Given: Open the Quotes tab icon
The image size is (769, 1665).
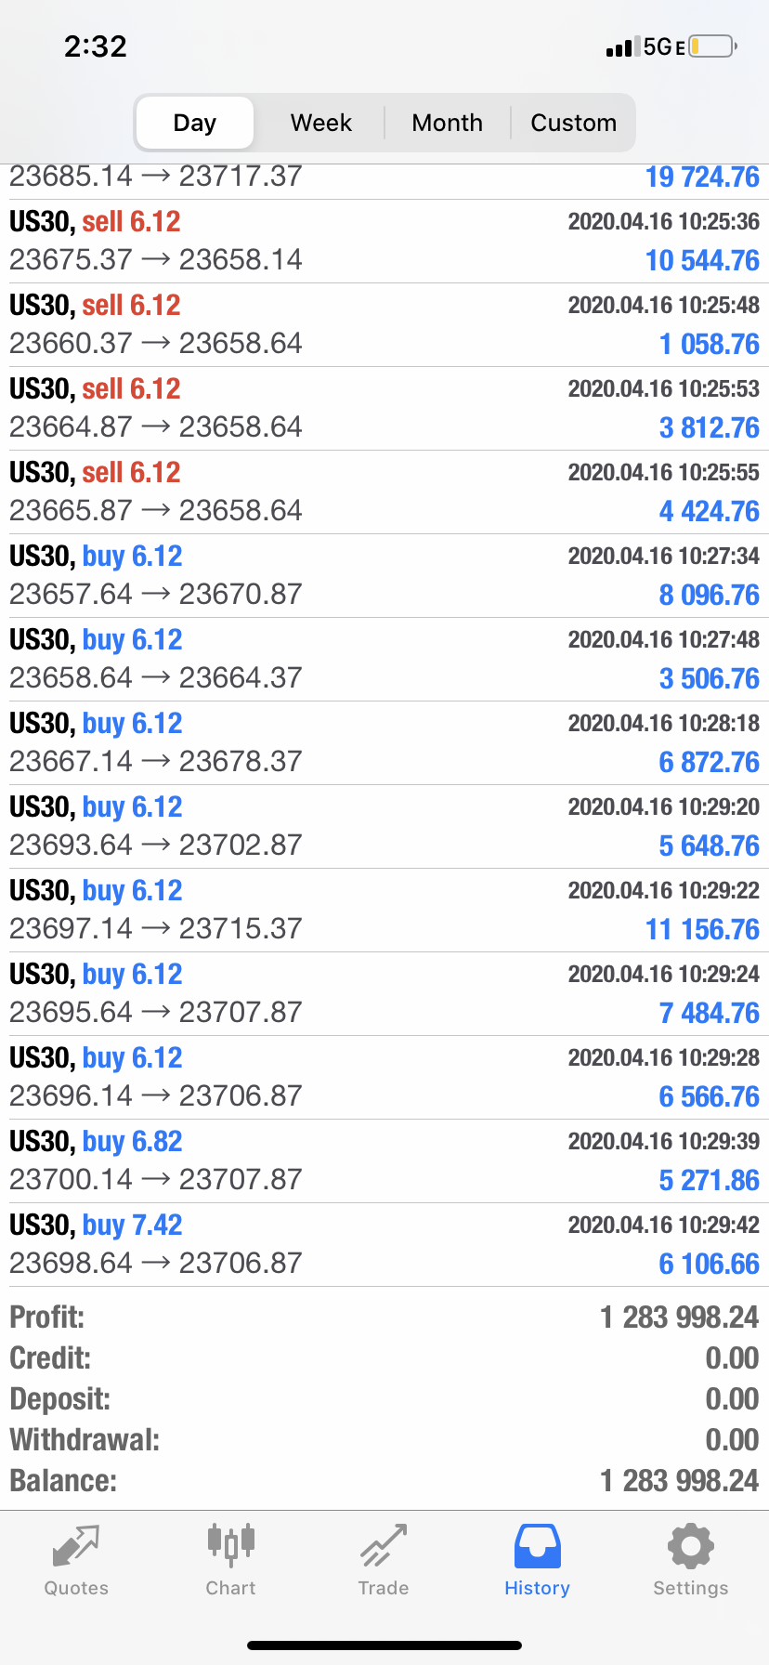Looking at the screenshot, I should pos(76,1546).
